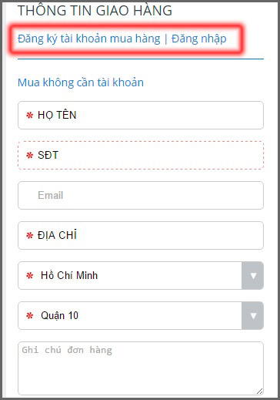This screenshot has height=400, width=280.
Task: Click separator bar between register and login
Action: (166, 39)
